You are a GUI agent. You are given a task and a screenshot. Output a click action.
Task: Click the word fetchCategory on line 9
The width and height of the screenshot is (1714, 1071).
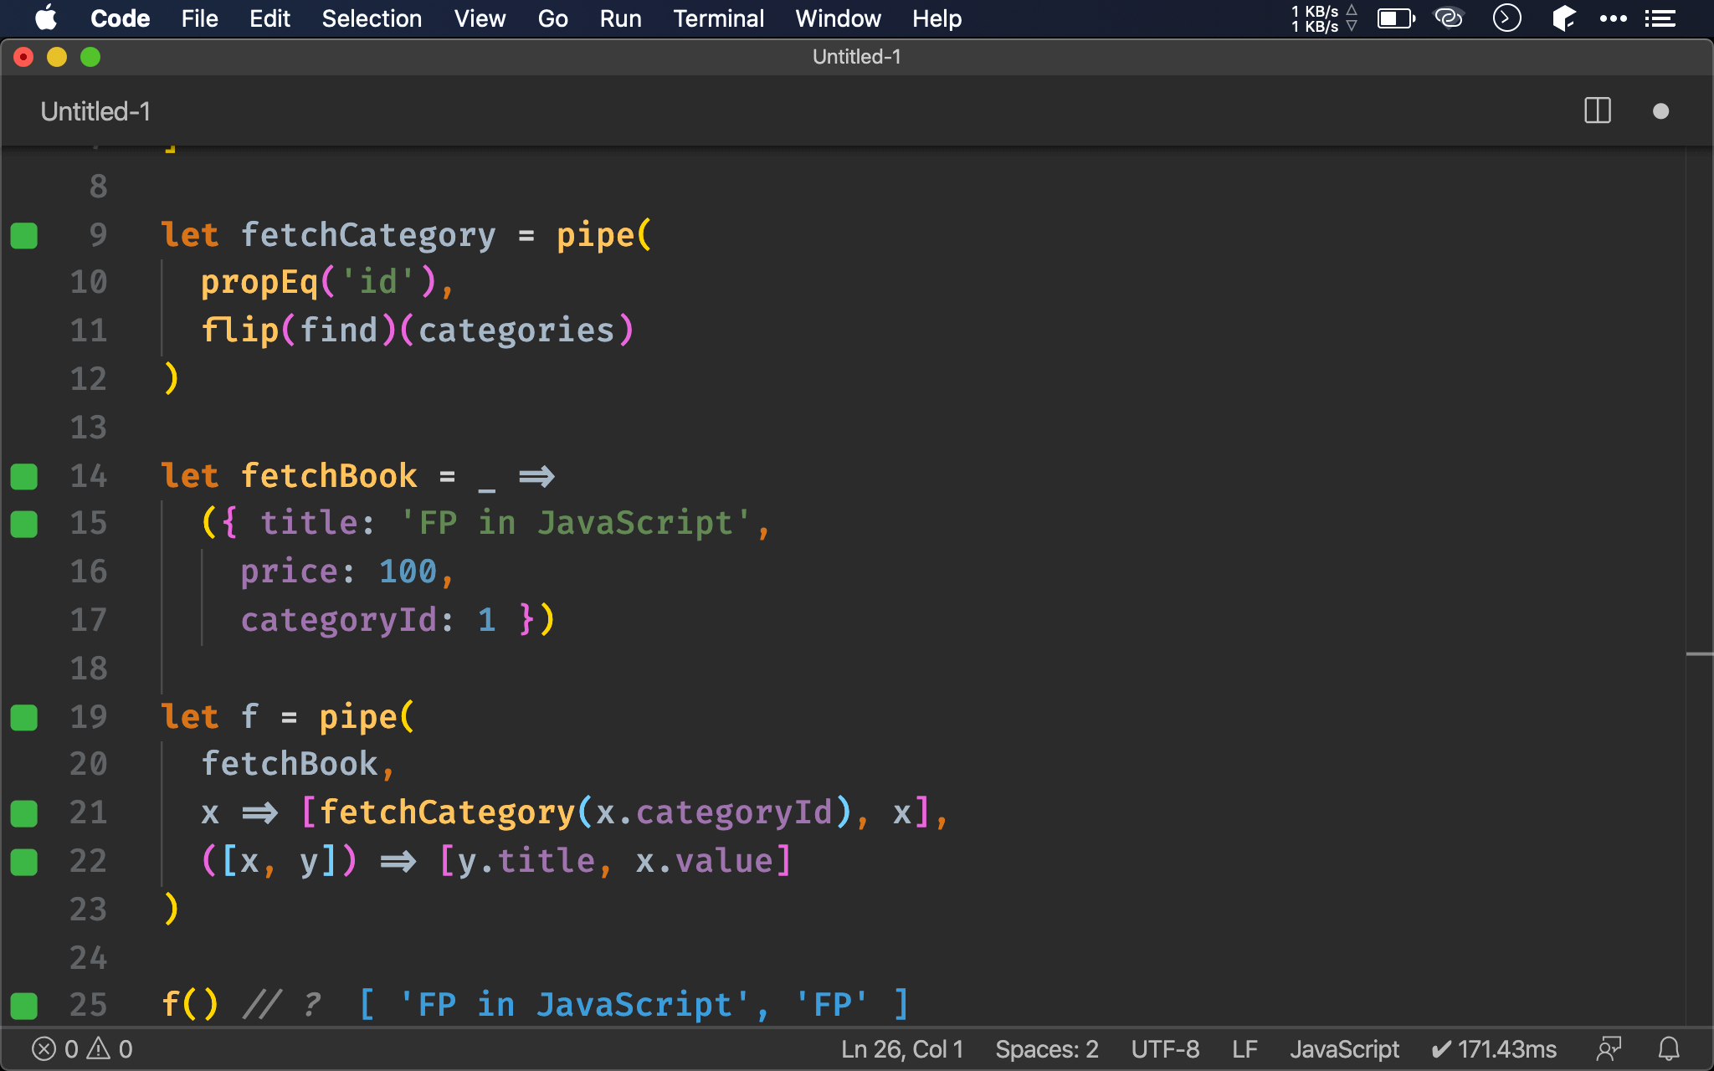(x=368, y=235)
